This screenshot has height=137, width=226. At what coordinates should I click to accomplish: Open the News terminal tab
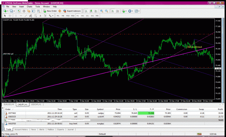[x=33, y=129]
